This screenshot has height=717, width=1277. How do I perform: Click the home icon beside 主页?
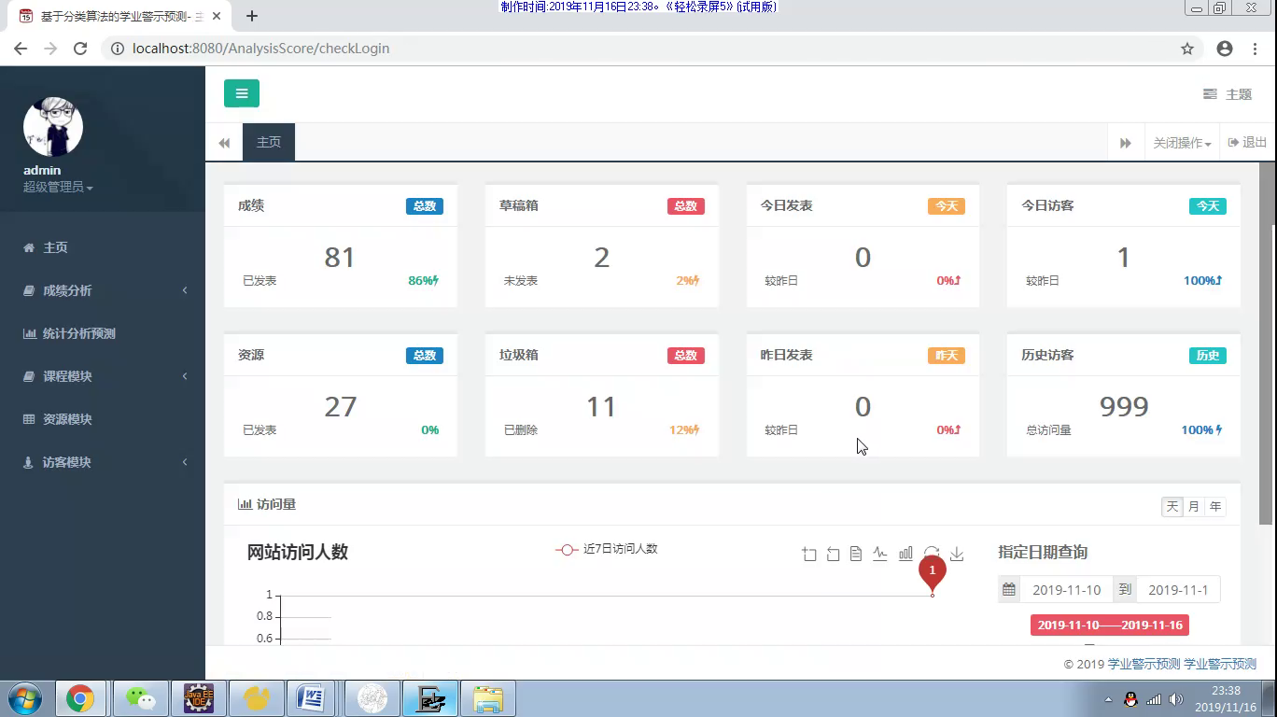click(x=29, y=247)
